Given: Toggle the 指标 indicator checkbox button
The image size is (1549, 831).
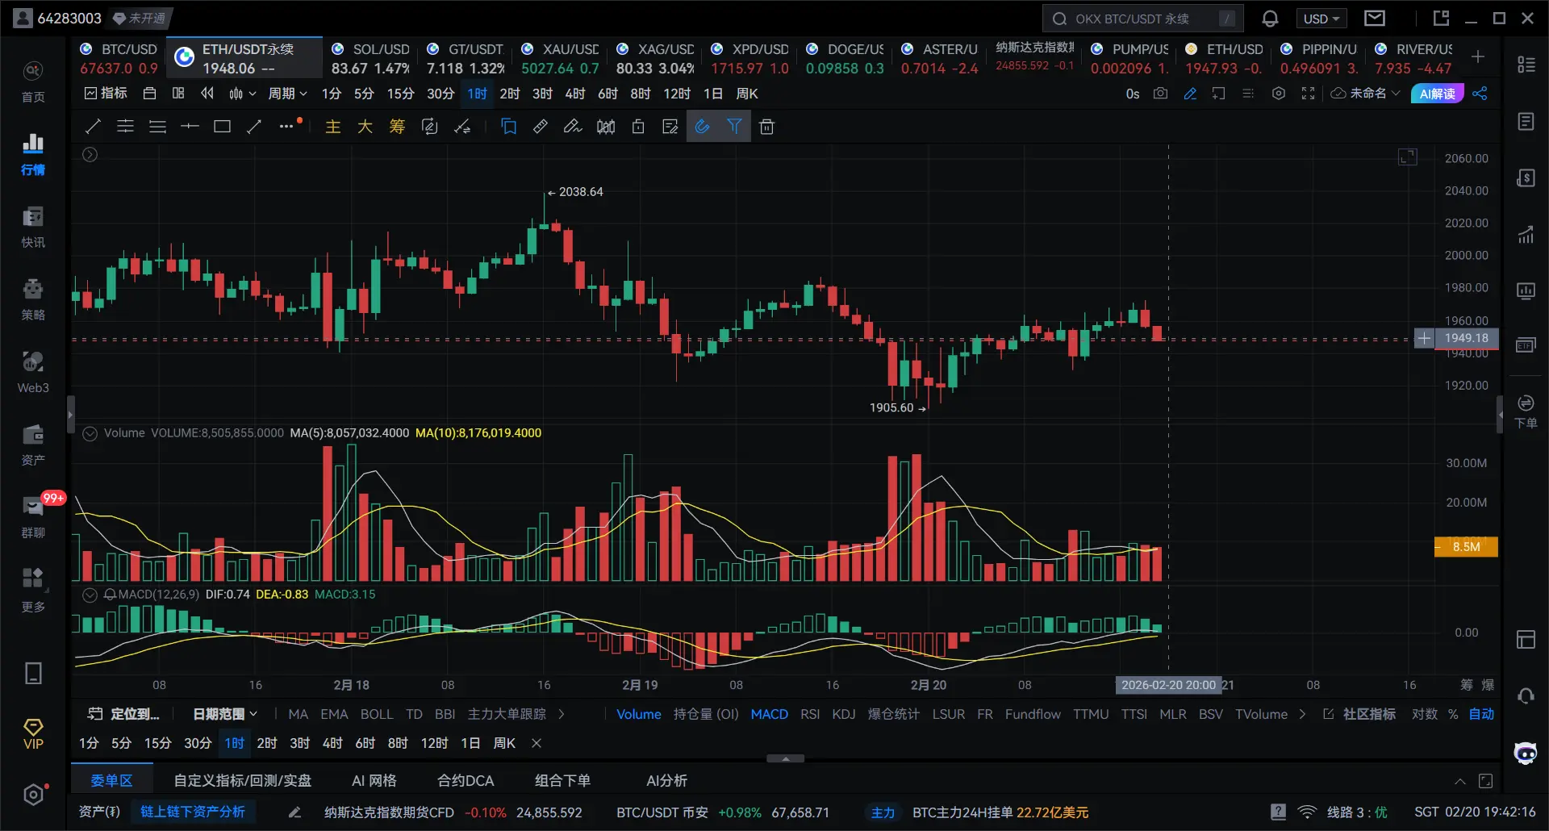Looking at the screenshot, I should coord(106,94).
